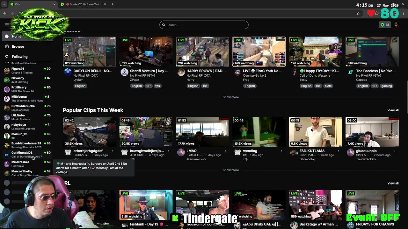This screenshot has height=229, width=408.
Task: Click the slots tag on Happy FRYDAY stream
Action: pyautogui.click(x=328, y=86)
